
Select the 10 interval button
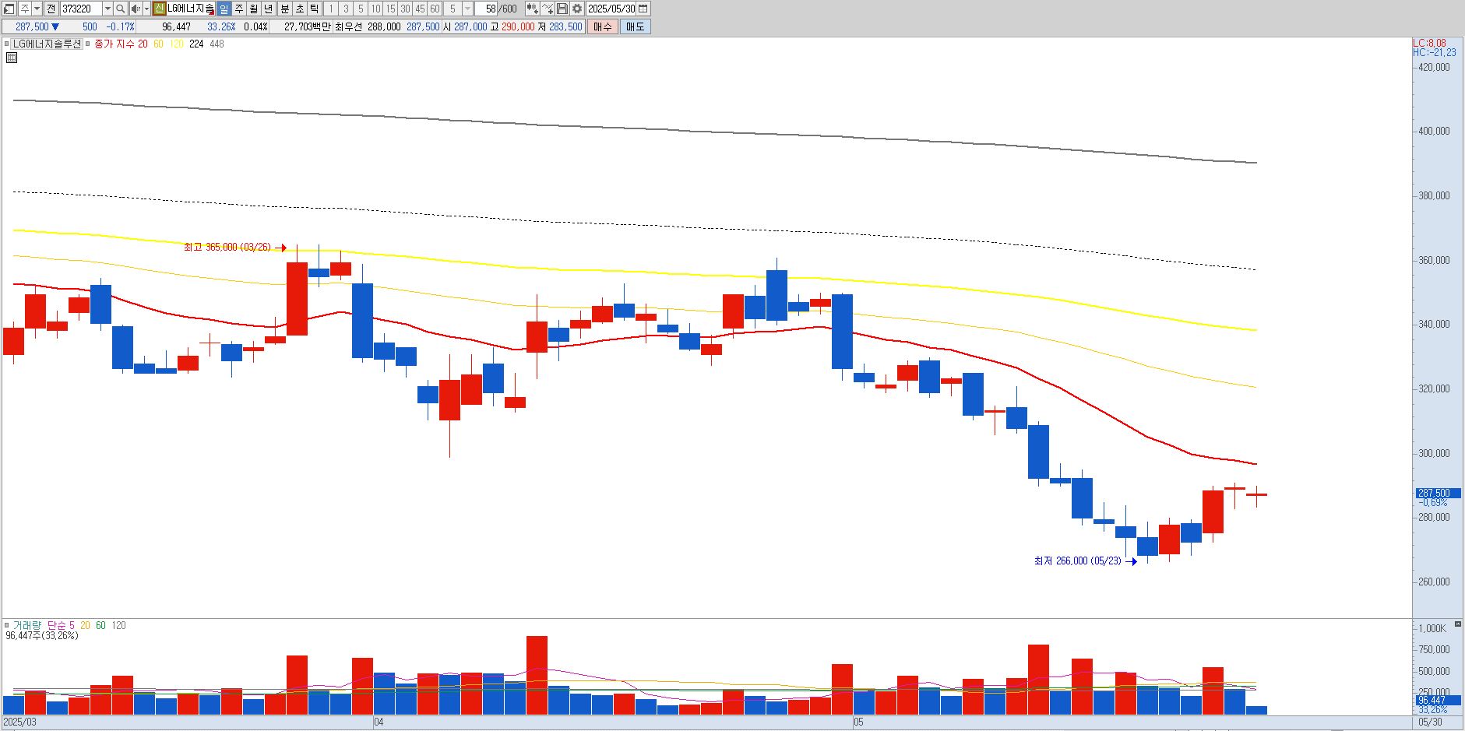(x=375, y=9)
